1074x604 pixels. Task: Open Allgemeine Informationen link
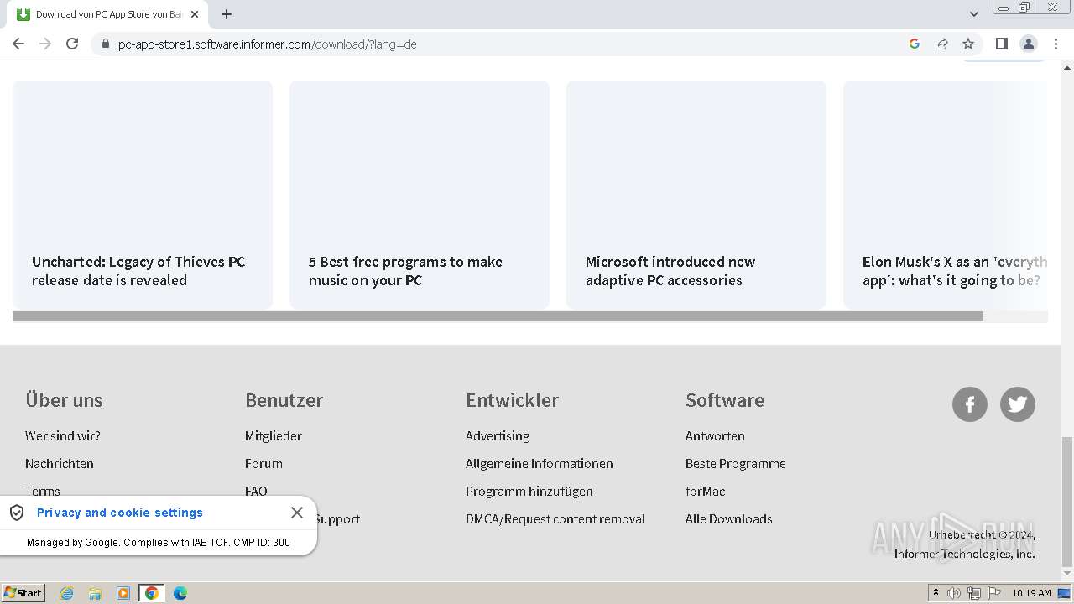[540, 463]
